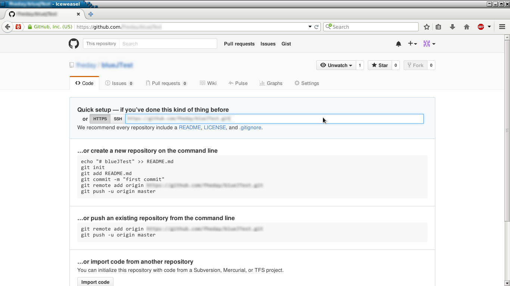Switch to the SSH clone option
This screenshot has width=510, height=286.
coord(118,118)
